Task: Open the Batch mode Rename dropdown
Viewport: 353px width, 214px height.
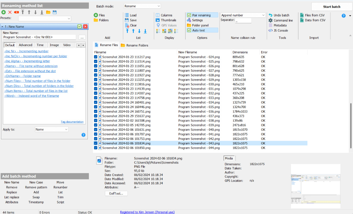Action: tap(142, 6)
